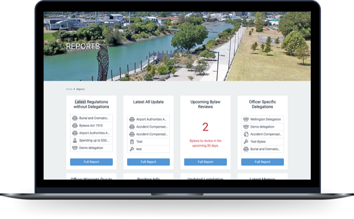
Task: Click the Officer Specific Delegations card heading
Action: click(262, 104)
